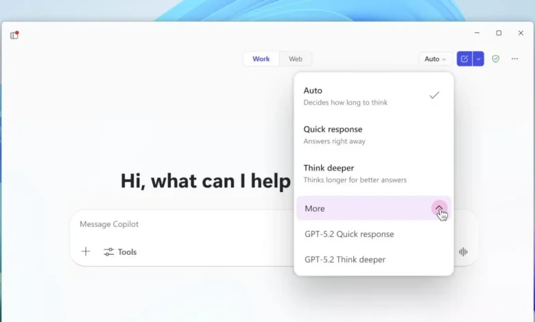
Task: Collapse the More section chevron
Action: tap(439, 208)
